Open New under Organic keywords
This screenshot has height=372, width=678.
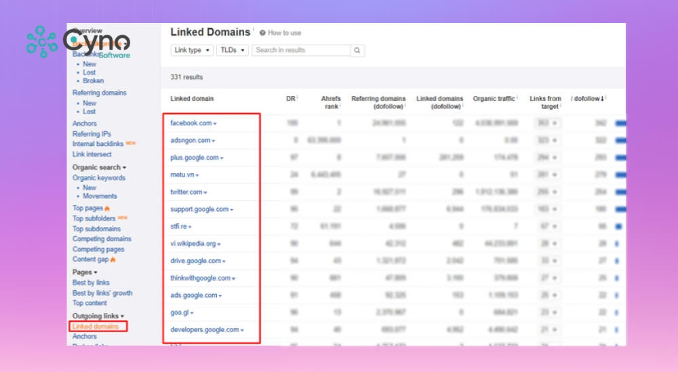point(89,188)
